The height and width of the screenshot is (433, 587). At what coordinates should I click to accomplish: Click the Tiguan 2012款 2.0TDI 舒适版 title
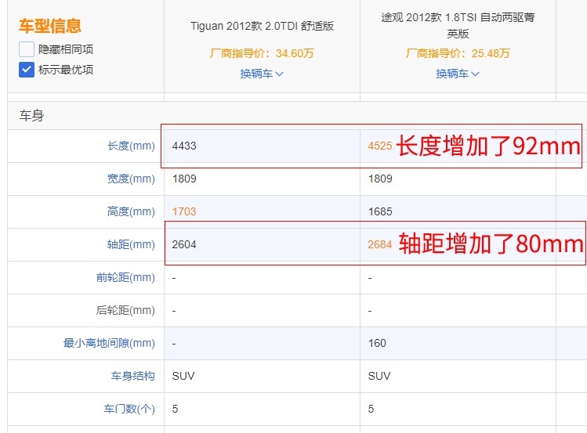click(x=262, y=26)
